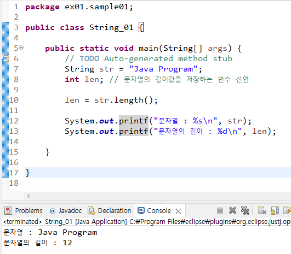Open the Problems tab

(24, 211)
